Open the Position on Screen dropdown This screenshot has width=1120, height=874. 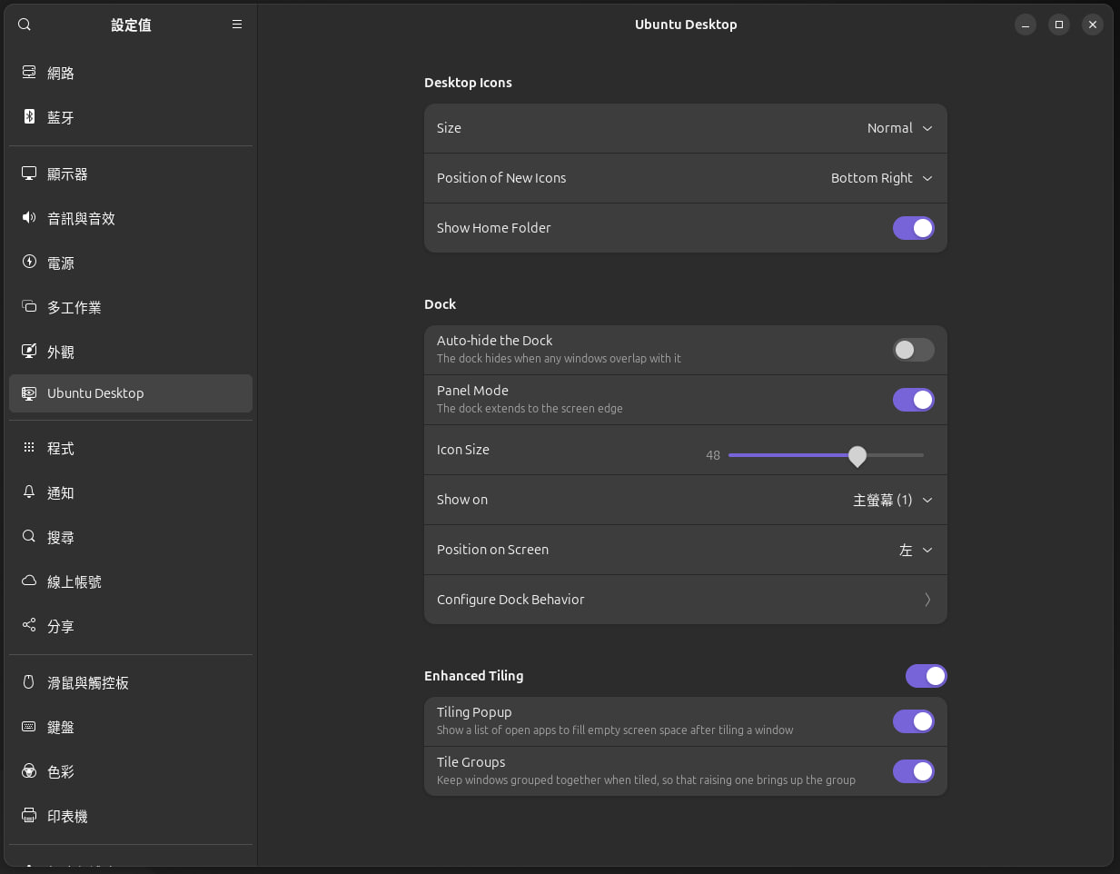(915, 550)
